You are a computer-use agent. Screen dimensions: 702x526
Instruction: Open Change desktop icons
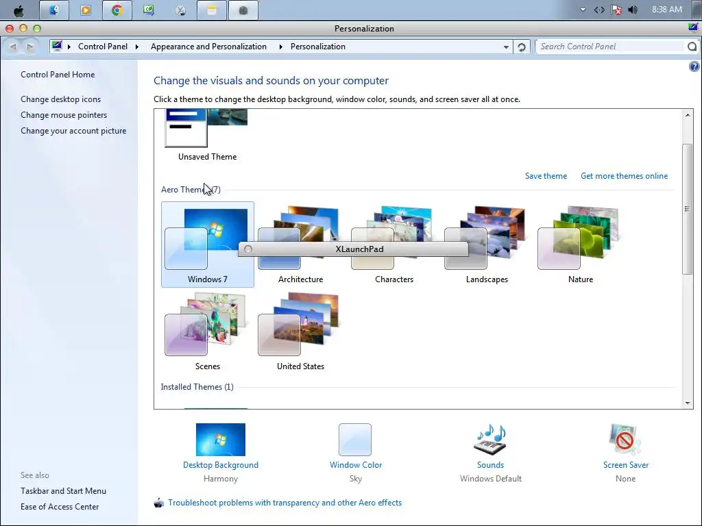tap(60, 99)
